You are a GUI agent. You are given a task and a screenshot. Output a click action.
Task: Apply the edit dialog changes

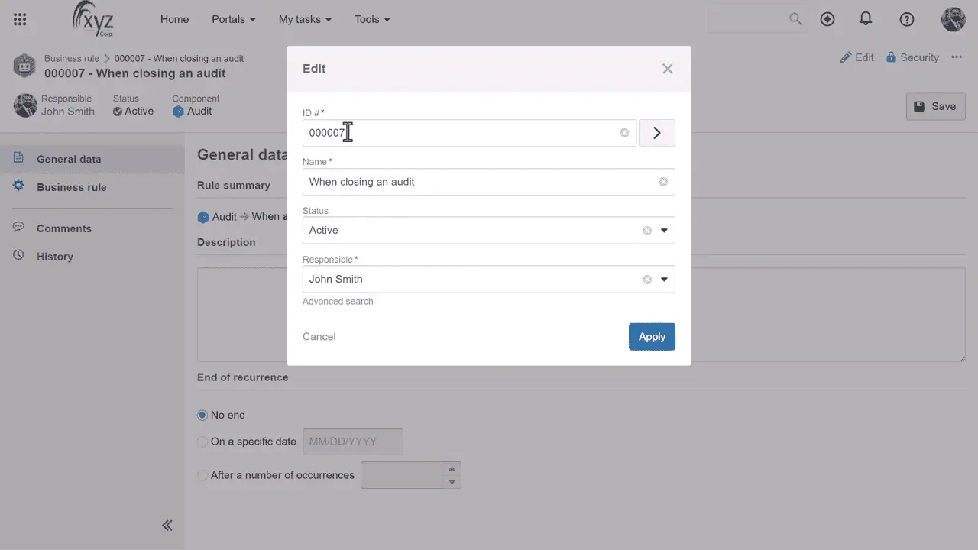click(x=652, y=336)
